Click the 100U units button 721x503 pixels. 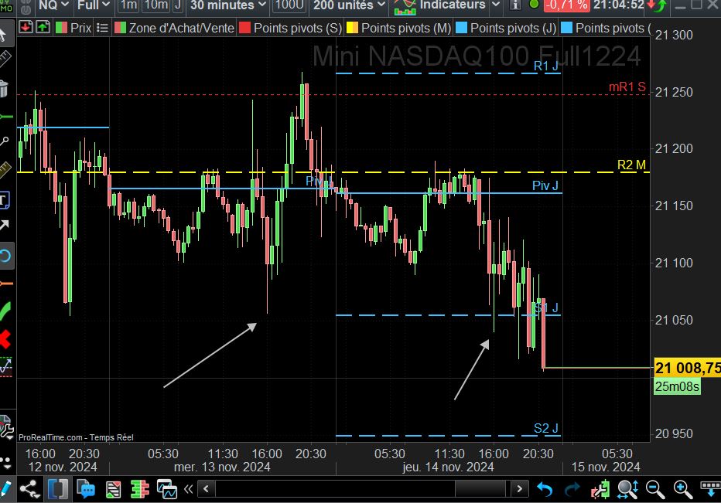[289, 5]
